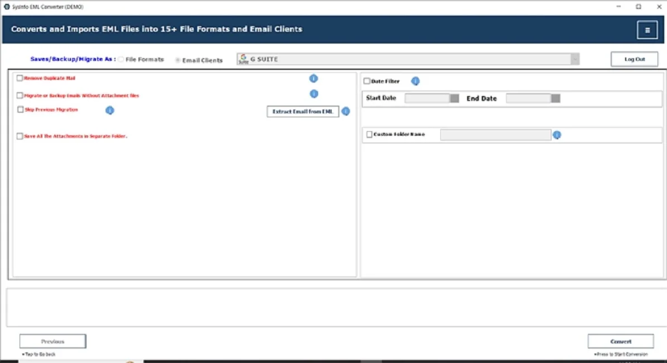Minimize the SysInfo EML Converter window
The width and height of the screenshot is (667, 363).
point(618,7)
